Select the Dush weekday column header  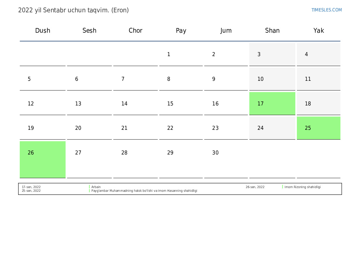point(42,31)
